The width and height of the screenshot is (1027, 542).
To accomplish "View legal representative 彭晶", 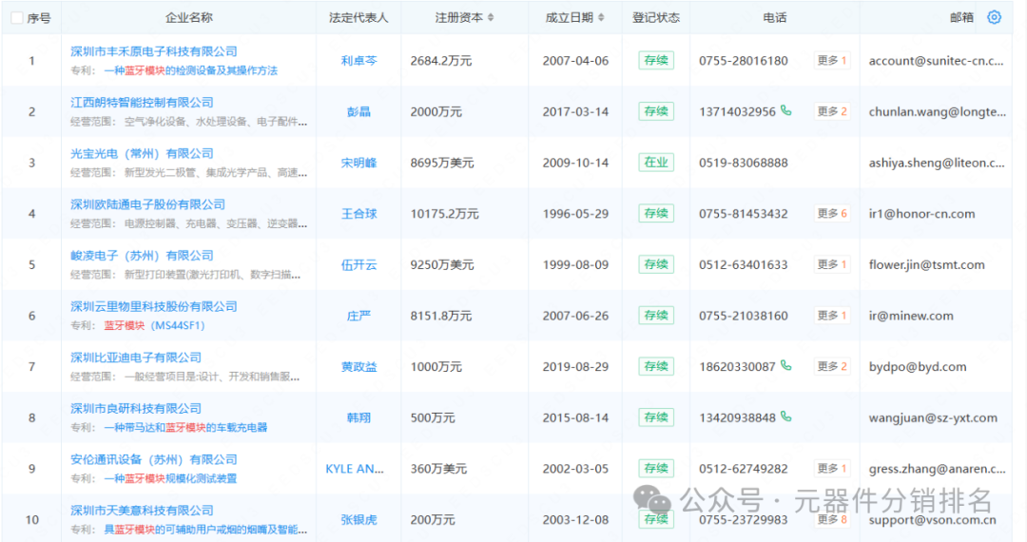I will point(358,111).
